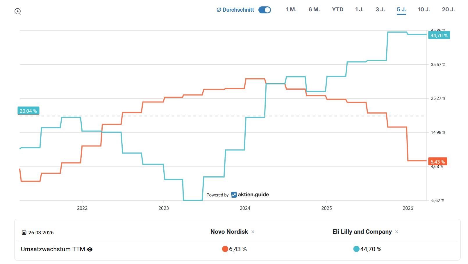Click the Umsatzwachstum TTM row label
This screenshot has height=264, width=468.
pyautogui.click(x=53, y=249)
